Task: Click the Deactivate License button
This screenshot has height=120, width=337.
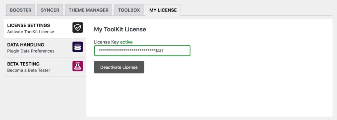Action: [x=119, y=67]
